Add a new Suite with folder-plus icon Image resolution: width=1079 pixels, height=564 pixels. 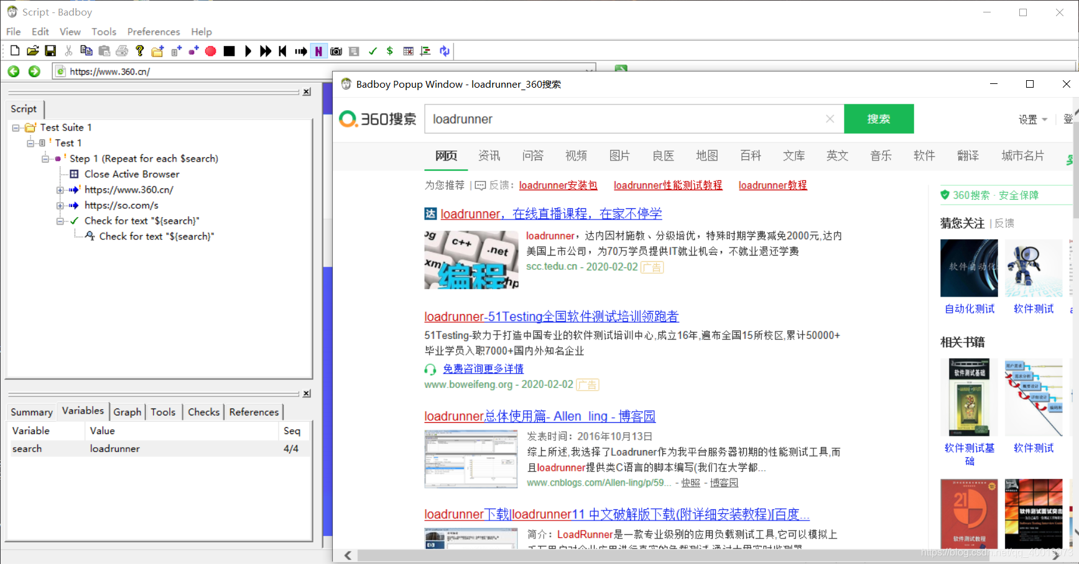pyautogui.click(x=158, y=51)
